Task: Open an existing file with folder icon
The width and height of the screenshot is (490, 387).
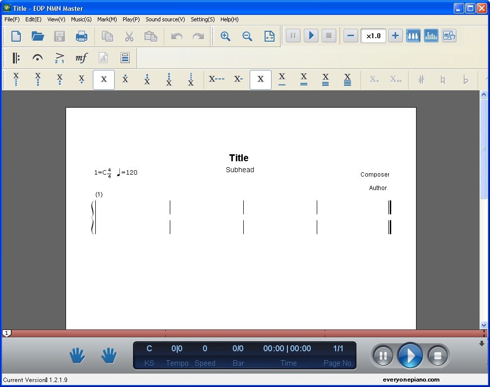Action: click(38, 36)
